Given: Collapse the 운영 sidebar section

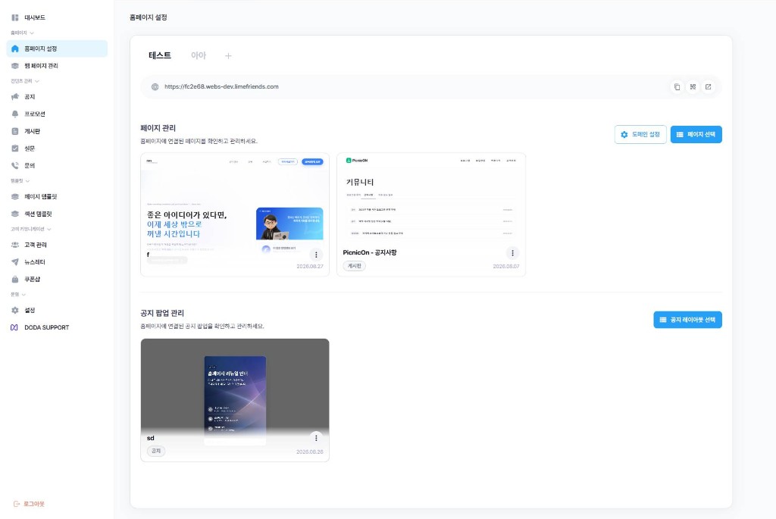Looking at the screenshot, I should [18, 295].
